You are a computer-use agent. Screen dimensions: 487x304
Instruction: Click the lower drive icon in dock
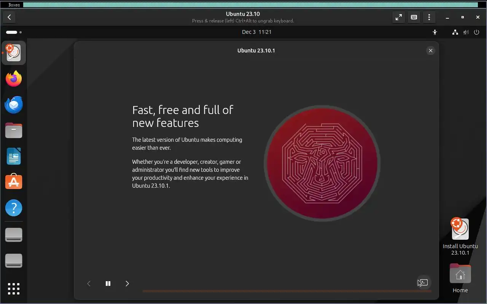14,261
